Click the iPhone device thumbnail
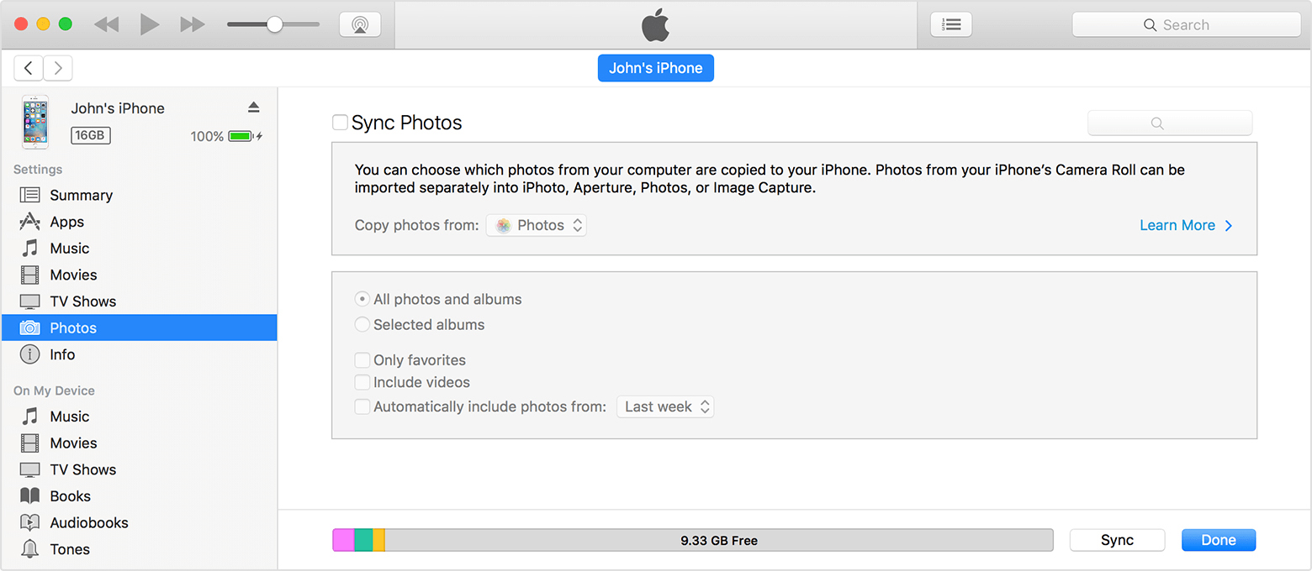This screenshot has width=1312, height=571. 35,123
